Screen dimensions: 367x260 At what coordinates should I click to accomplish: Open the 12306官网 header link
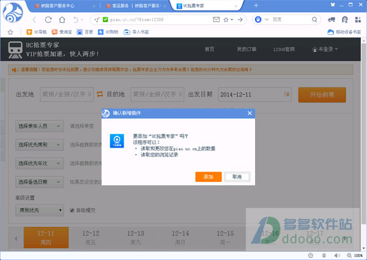click(284, 50)
